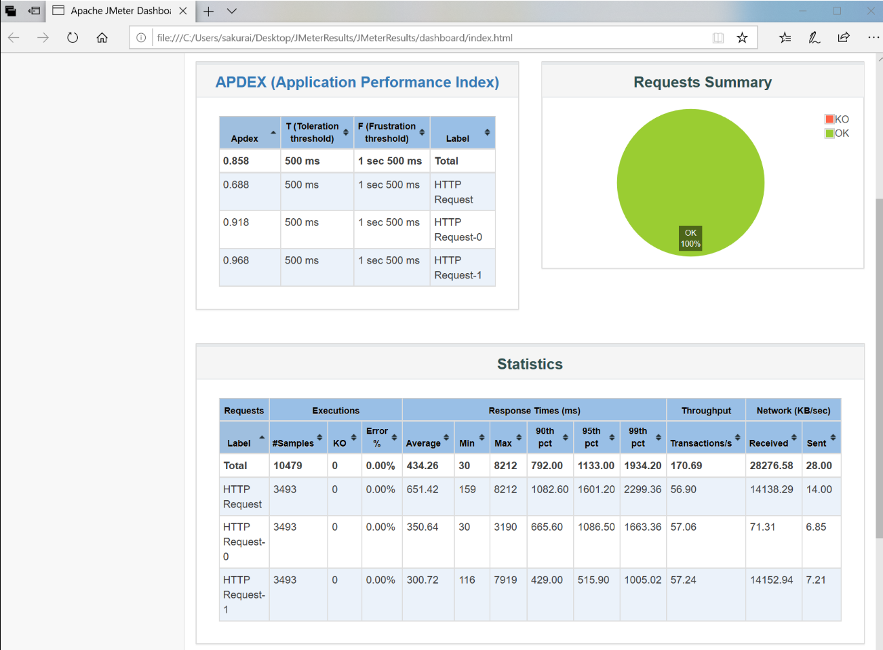The image size is (883, 650).
Task: Open the Favorites hub icon
Action: pos(785,38)
